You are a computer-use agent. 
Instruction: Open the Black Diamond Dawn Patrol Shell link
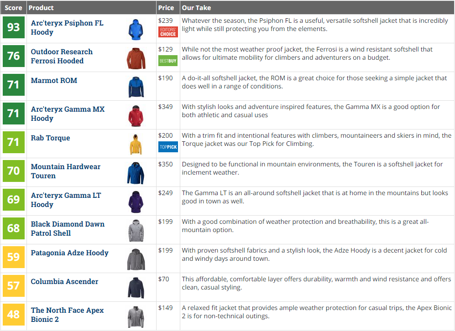click(x=68, y=228)
